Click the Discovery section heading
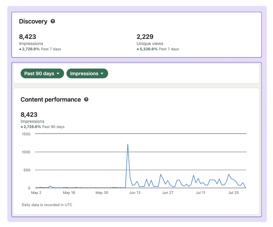 tap(33, 21)
